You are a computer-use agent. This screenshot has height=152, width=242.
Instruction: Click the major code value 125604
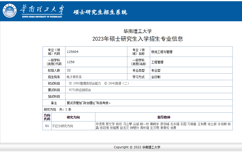point(73,52)
